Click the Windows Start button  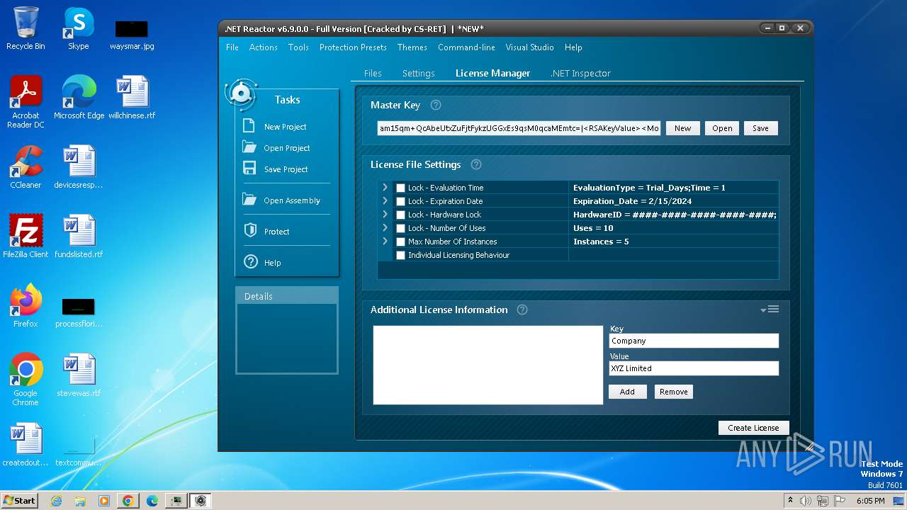pos(19,501)
